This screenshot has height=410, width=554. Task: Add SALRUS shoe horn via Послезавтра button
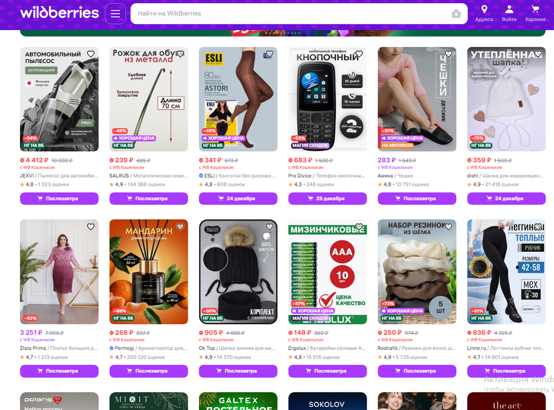click(x=149, y=199)
